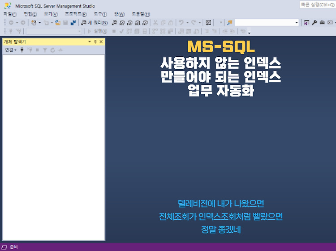Click Disconnect icon in Object Explorer

pyautogui.click(x=30, y=50)
